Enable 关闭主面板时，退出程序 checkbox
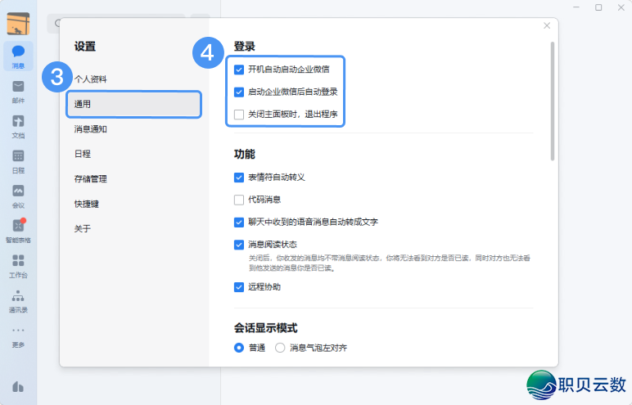Viewport: 632px width, 405px height. pyautogui.click(x=239, y=115)
